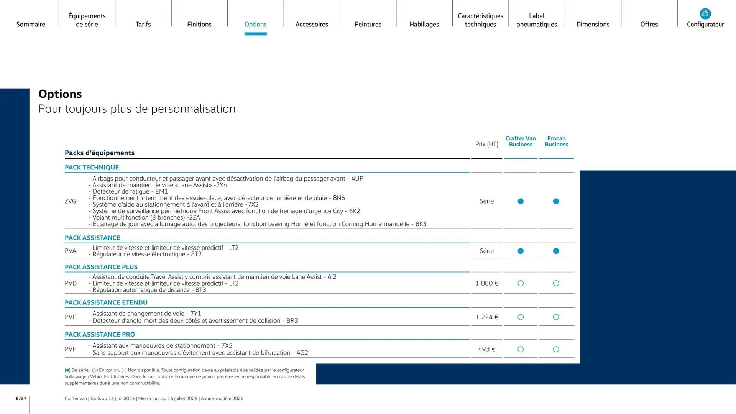Select the ZVG Procab Business série marker

(x=556, y=201)
